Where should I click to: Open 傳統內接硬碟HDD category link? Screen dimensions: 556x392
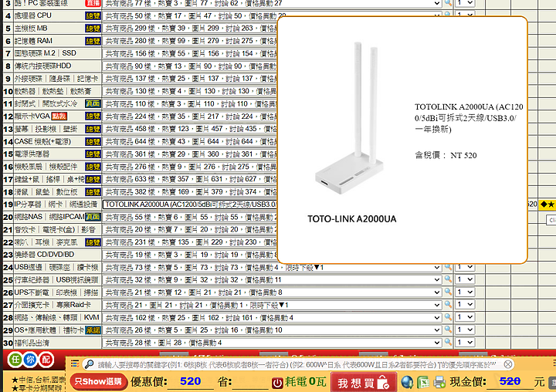coord(43,66)
